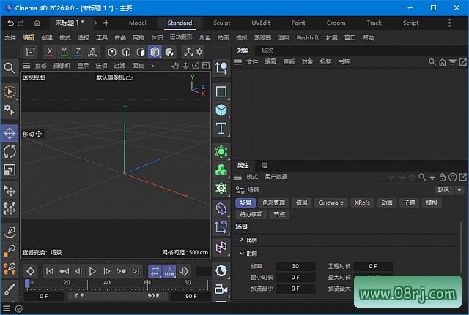Click the attribute panel vertical scrollbar
The height and width of the screenshot is (315, 469).
pyautogui.click(x=461, y=248)
